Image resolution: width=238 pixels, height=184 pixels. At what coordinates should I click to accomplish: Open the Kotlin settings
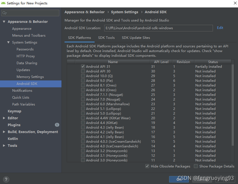(13, 139)
